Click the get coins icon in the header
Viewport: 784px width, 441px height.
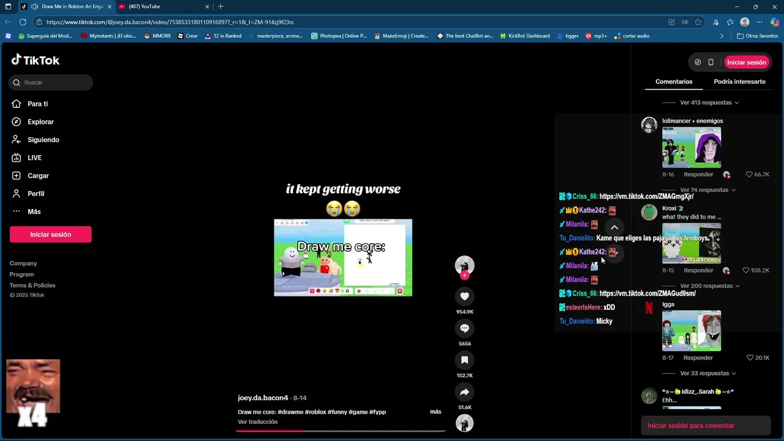point(698,62)
